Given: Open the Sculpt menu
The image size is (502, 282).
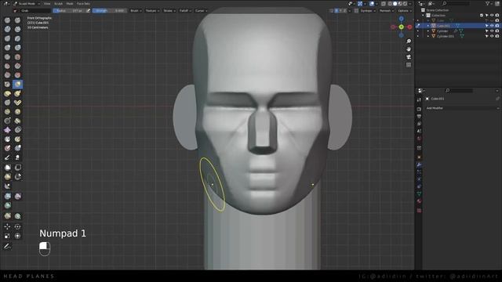Looking at the screenshot, I should 58,3.
